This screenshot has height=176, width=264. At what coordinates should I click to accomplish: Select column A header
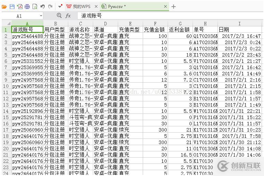coord(27,24)
